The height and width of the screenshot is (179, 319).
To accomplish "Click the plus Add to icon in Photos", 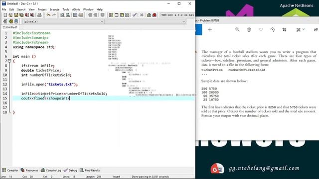I will coord(210,30).
